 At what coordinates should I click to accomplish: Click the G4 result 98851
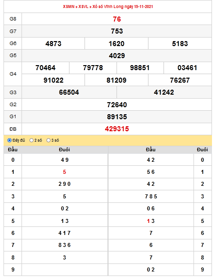click(x=140, y=68)
